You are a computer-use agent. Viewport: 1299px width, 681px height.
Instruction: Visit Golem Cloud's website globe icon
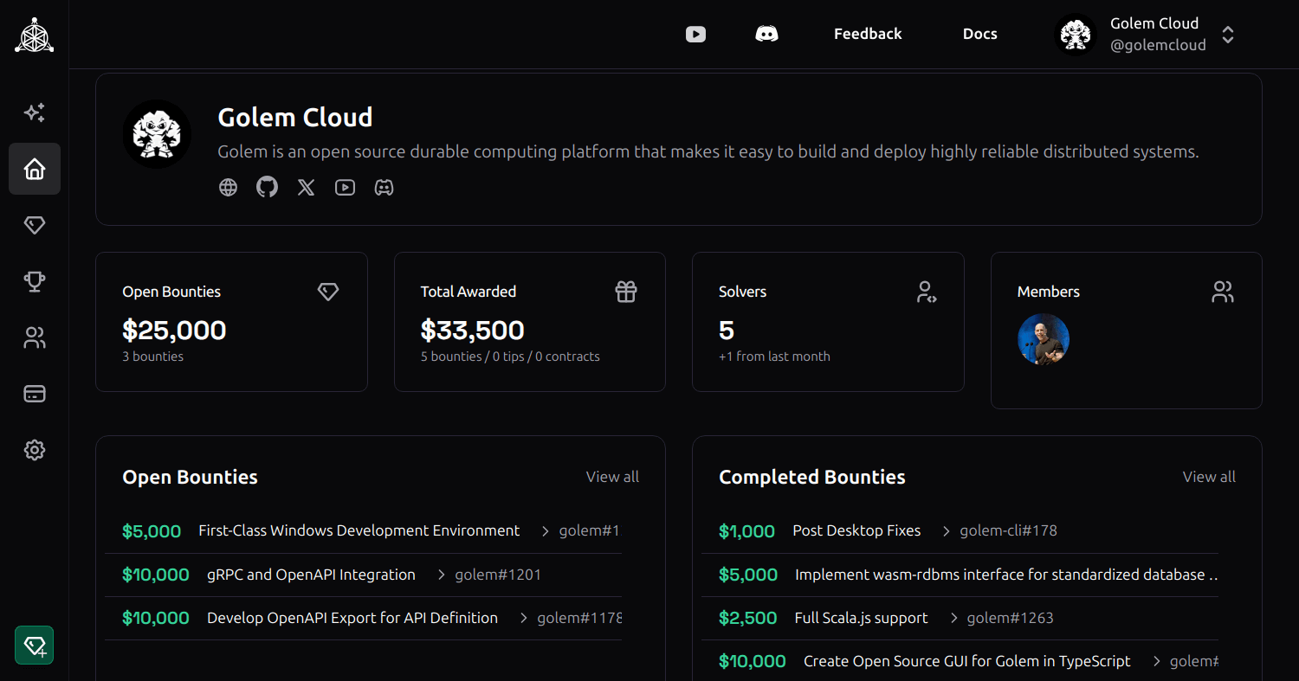click(x=229, y=187)
